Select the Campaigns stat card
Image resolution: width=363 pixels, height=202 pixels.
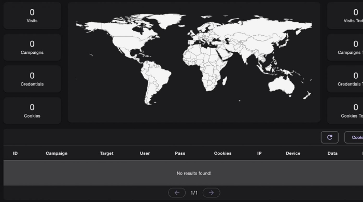(32, 47)
